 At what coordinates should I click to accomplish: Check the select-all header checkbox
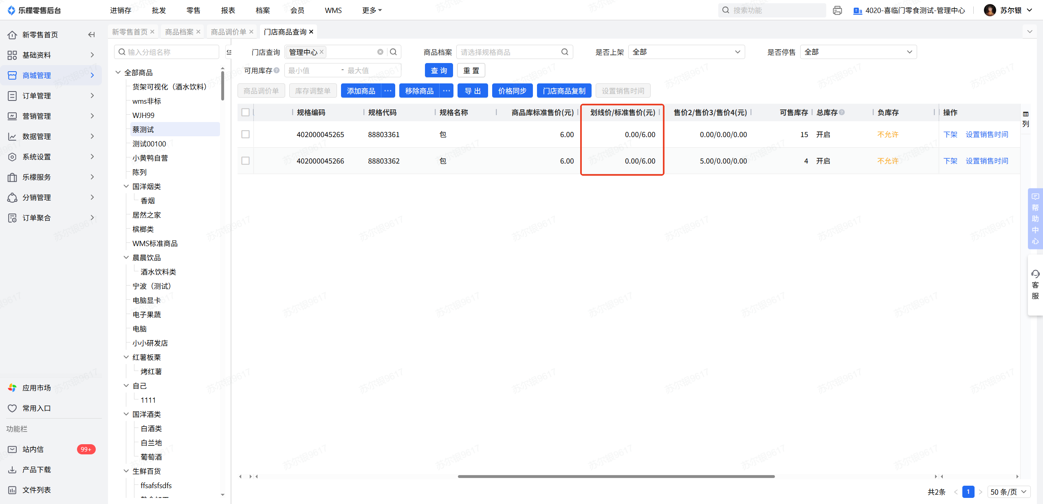(245, 112)
